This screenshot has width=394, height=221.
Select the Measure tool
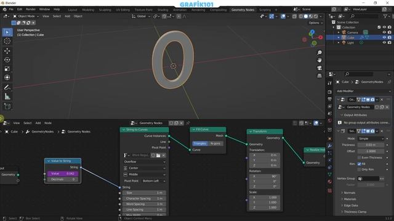click(7, 96)
